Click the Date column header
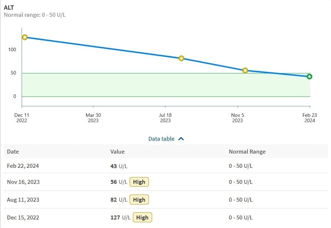This screenshot has width=331, height=228. (13, 152)
